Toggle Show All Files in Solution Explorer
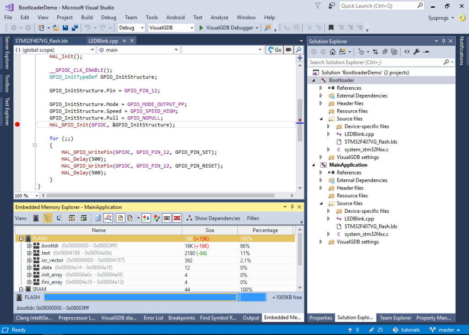The height and width of the screenshot is (335, 469). click(342, 52)
